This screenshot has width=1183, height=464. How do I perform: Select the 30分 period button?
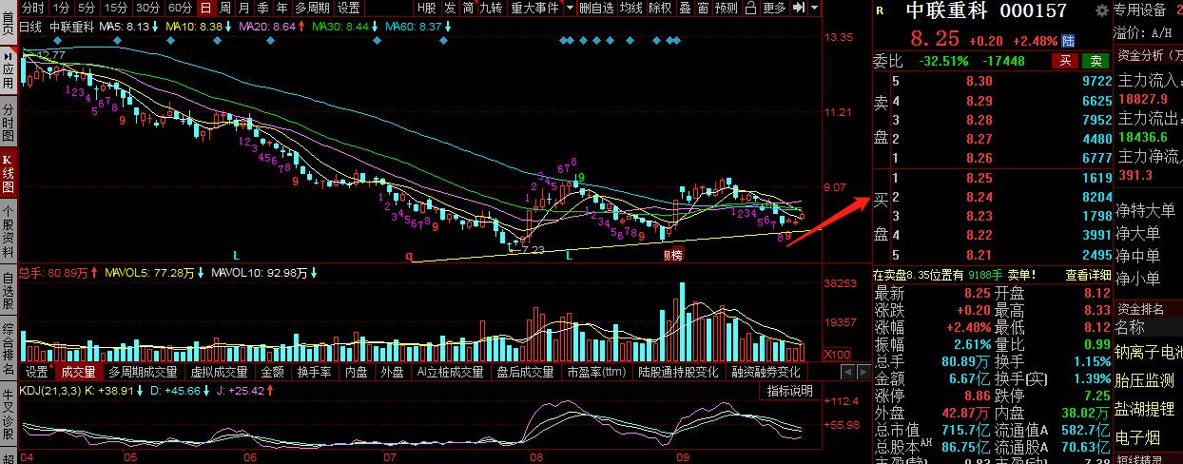147,9
